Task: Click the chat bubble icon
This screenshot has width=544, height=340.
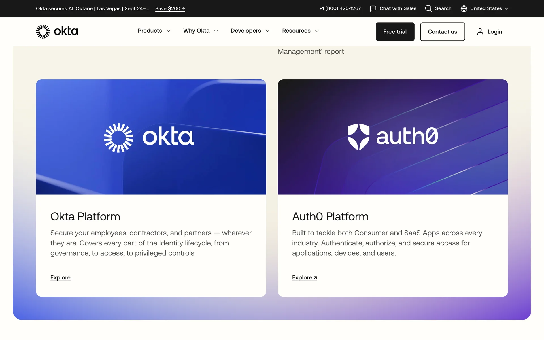Action: [x=373, y=8]
